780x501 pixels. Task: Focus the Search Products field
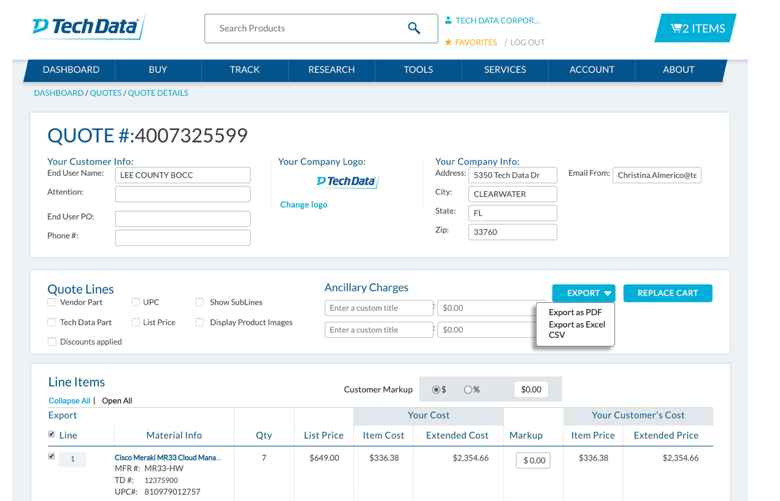[321, 28]
